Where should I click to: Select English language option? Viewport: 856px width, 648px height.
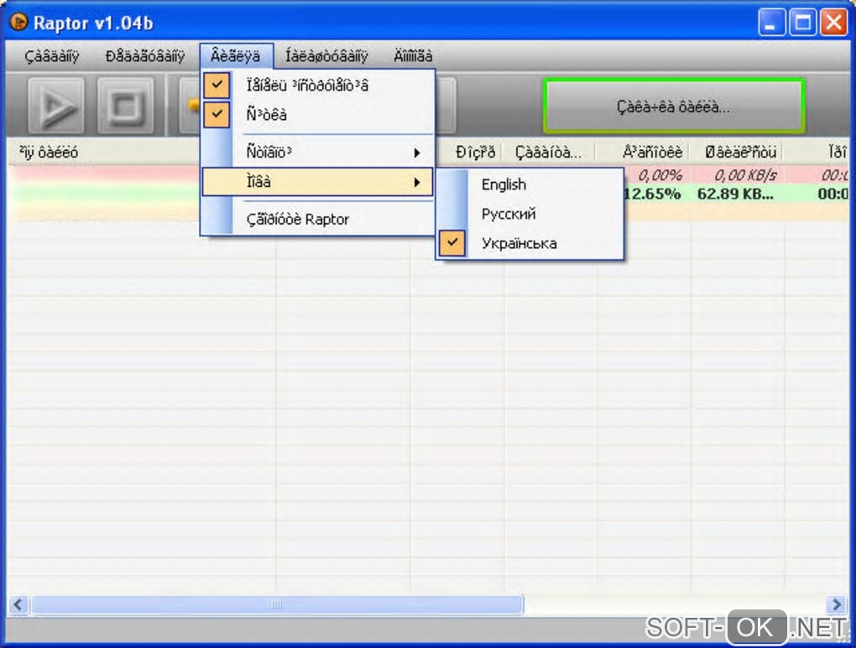(x=530, y=184)
